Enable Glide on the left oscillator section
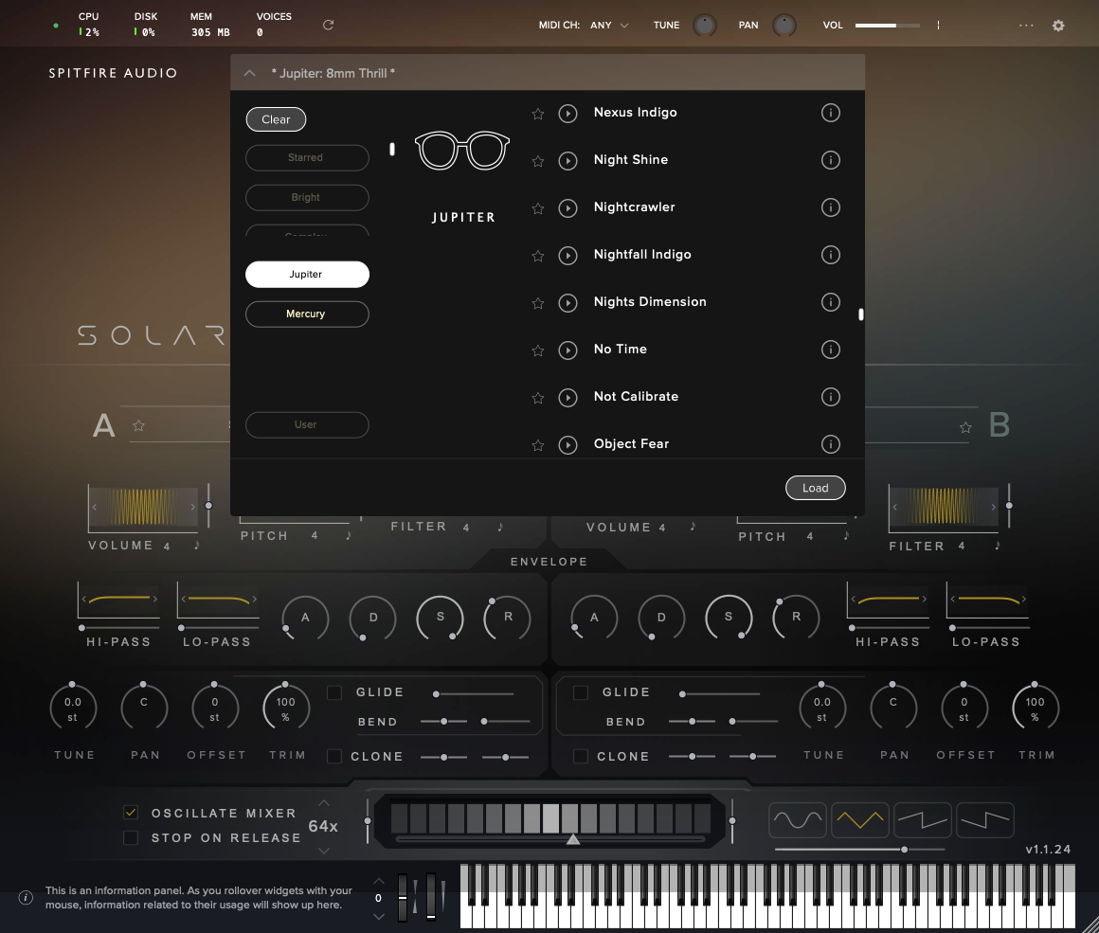The width and height of the screenshot is (1099, 933). click(334, 692)
